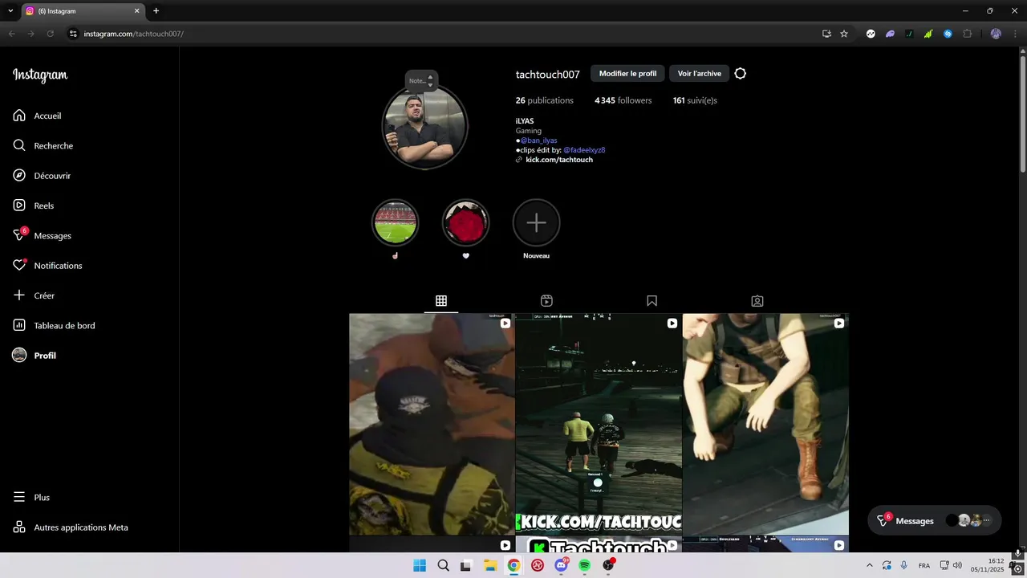Open Spotify from the taskbar
Image resolution: width=1027 pixels, height=578 pixels.
tap(584, 565)
